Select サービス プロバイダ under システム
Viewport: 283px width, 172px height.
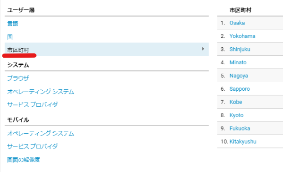click(x=33, y=105)
